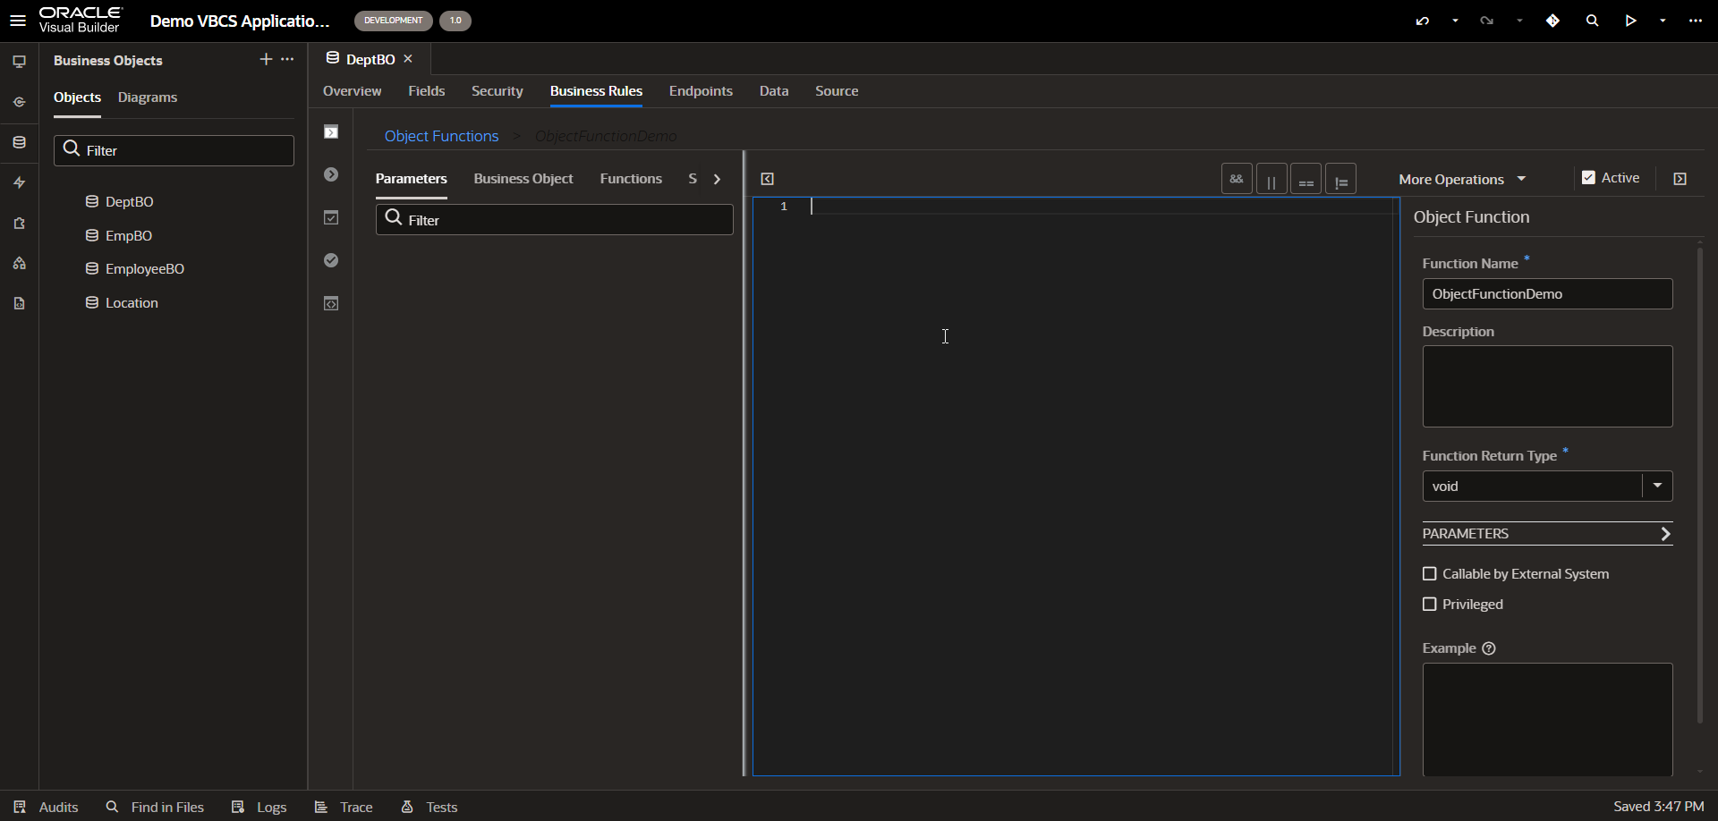Switch to the Overview tab
This screenshot has width=1718, height=821.
[352, 91]
